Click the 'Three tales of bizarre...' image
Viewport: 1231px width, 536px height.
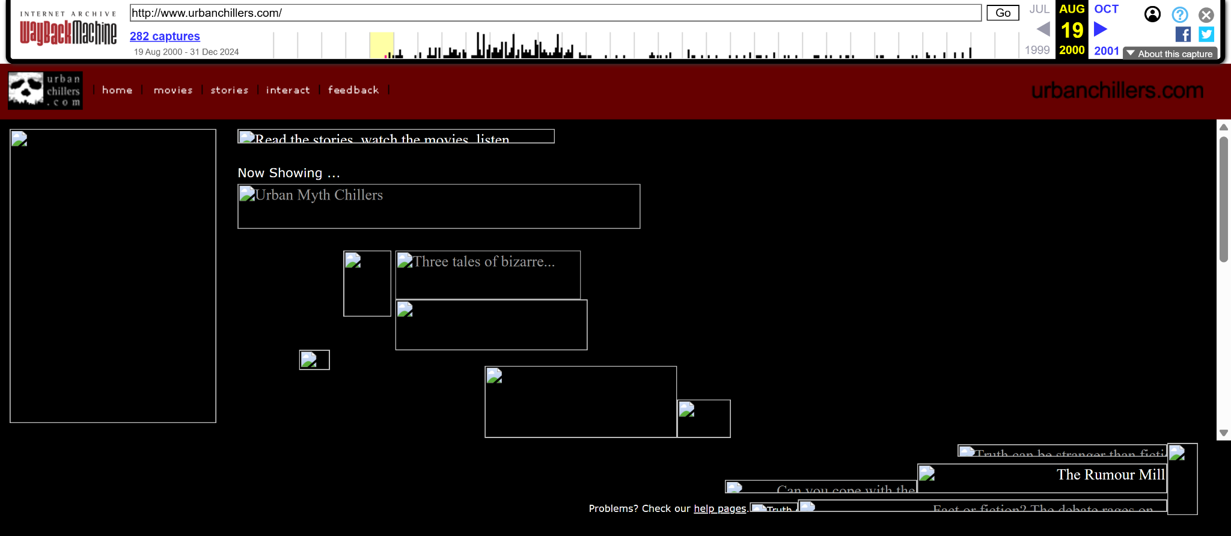click(x=488, y=275)
